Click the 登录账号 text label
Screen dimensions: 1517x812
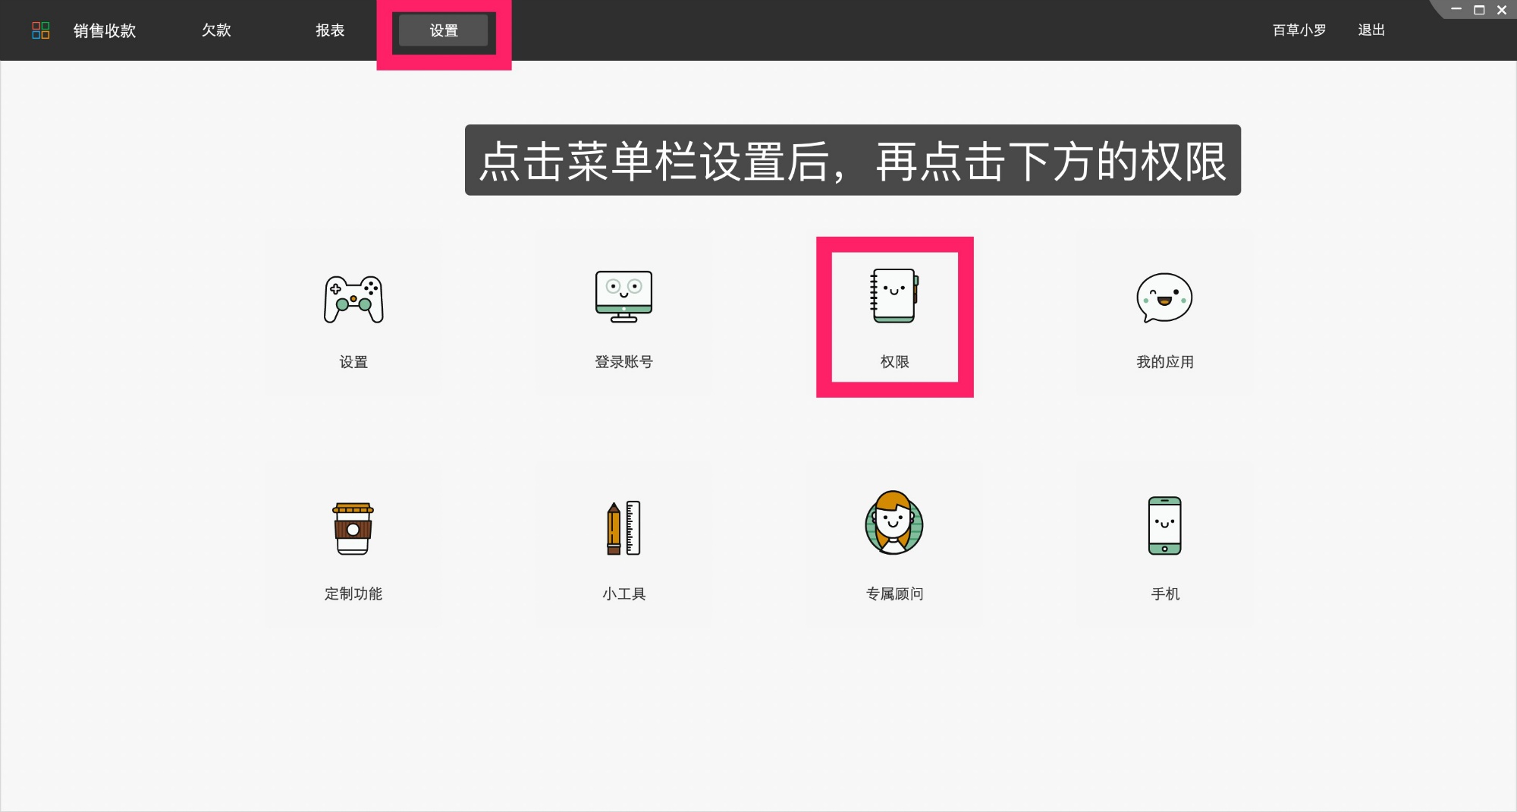pyautogui.click(x=623, y=362)
